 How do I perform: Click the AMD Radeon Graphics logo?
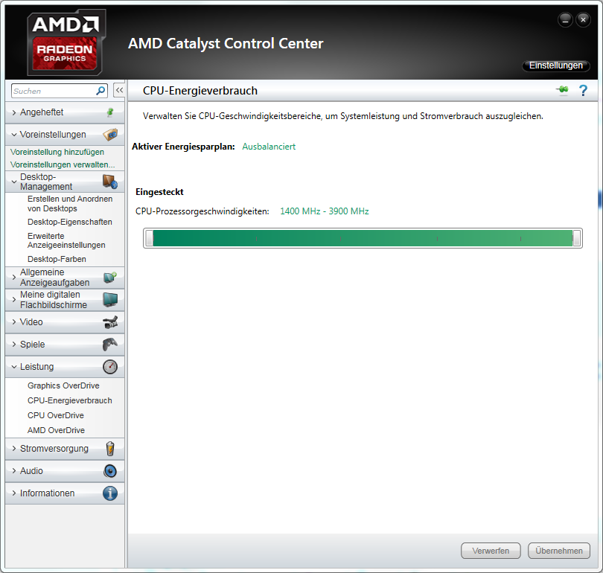tap(66, 42)
